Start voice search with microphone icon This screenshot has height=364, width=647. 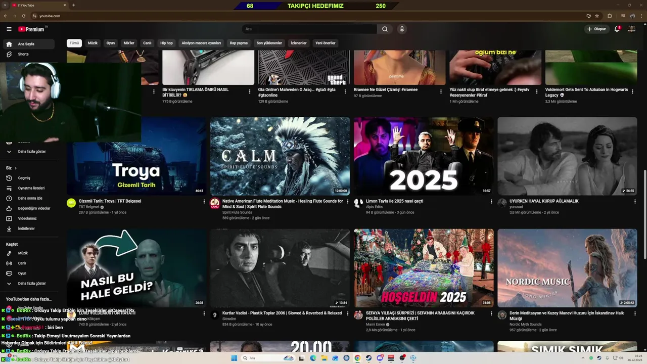[402, 29]
